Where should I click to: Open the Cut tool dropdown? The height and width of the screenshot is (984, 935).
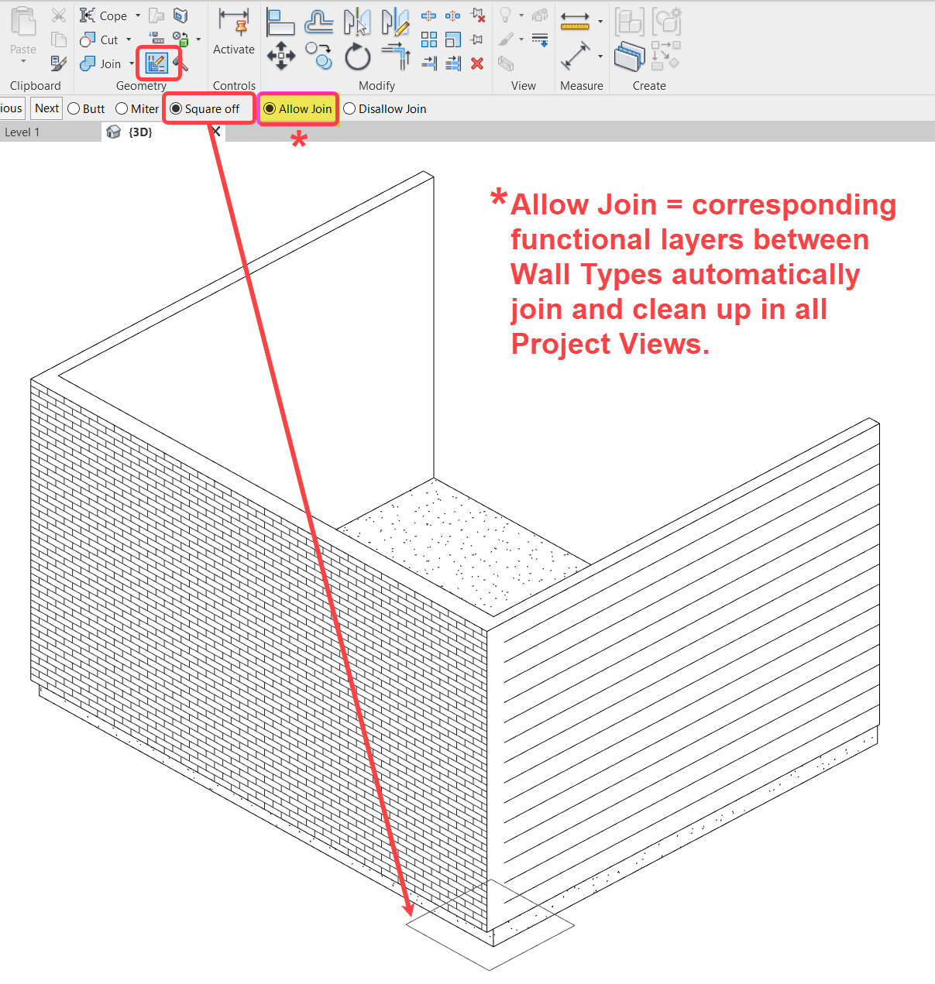click(x=129, y=39)
